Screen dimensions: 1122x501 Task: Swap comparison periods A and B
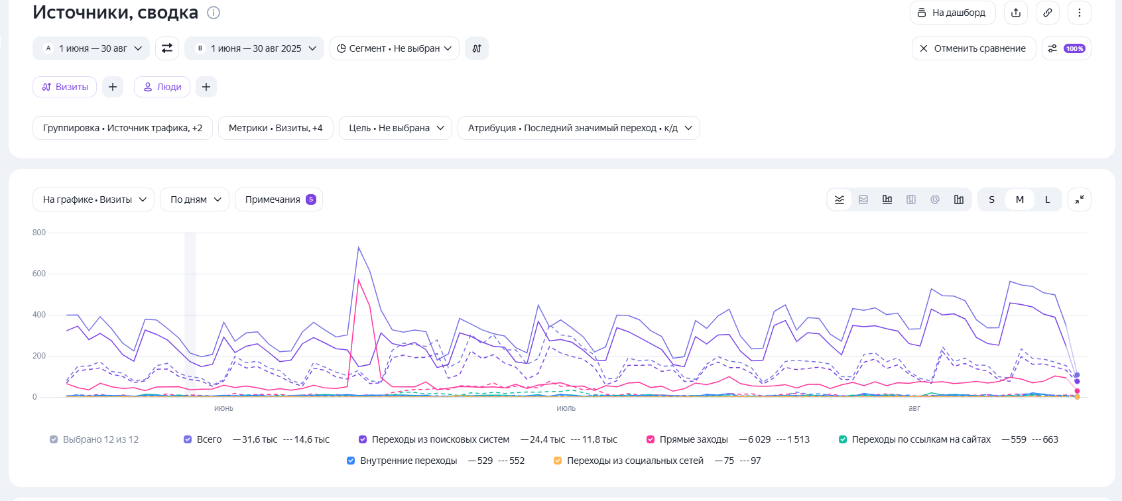(x=167, y=48)
